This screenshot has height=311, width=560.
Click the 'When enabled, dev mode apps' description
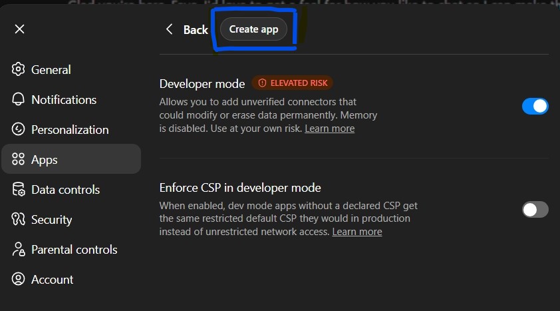(x=289, y=218)
